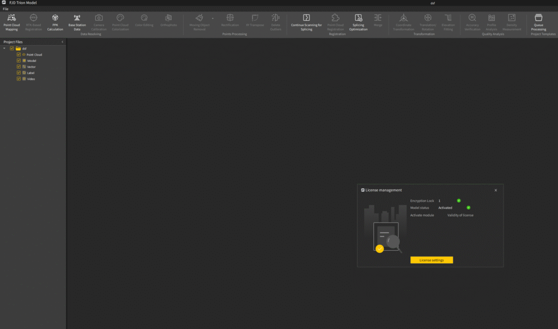Start Continue Scanning for Splicing
The height and width of the screenshot is (329, 558).
point(306,22)
